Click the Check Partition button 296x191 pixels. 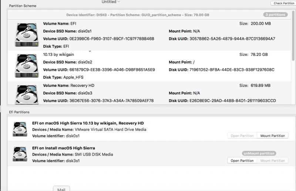[283, 3]
